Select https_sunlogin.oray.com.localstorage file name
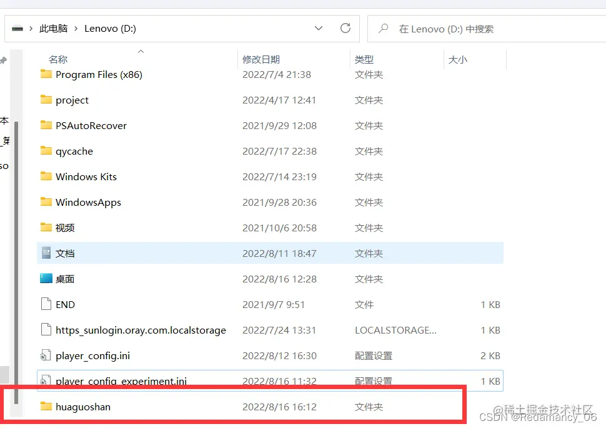 (x=141, y=330)
